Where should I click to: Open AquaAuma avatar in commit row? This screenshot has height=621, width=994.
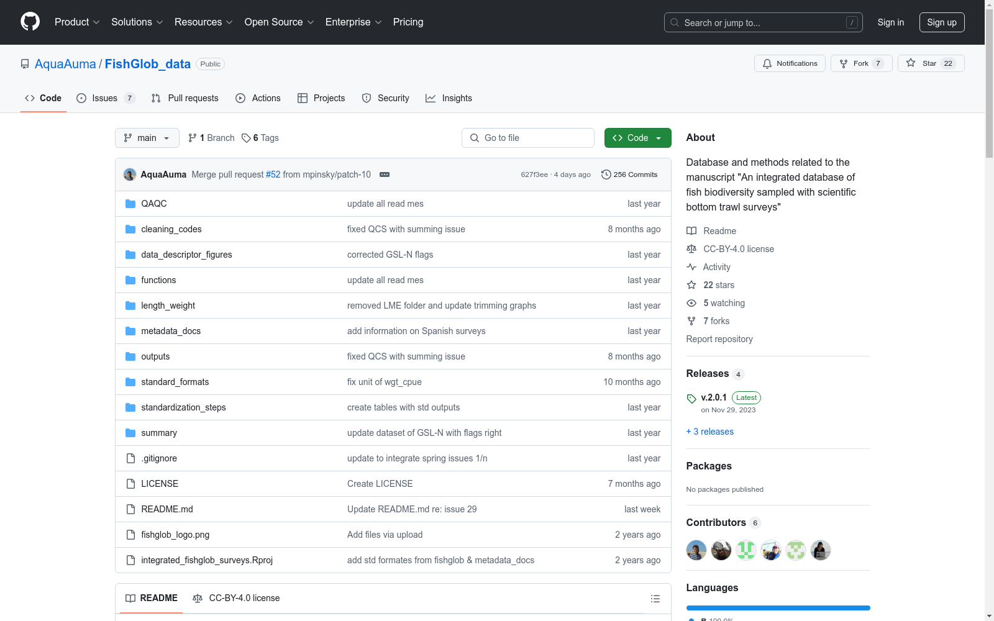130,175
